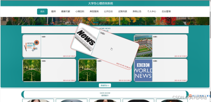Click the orange Sogou input method icon
Screen dimensions: 211x102
click(x=190, y=96)
